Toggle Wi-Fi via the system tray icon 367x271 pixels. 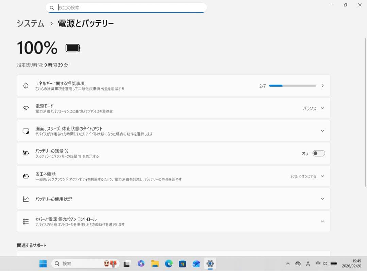[x=317, y=264]
